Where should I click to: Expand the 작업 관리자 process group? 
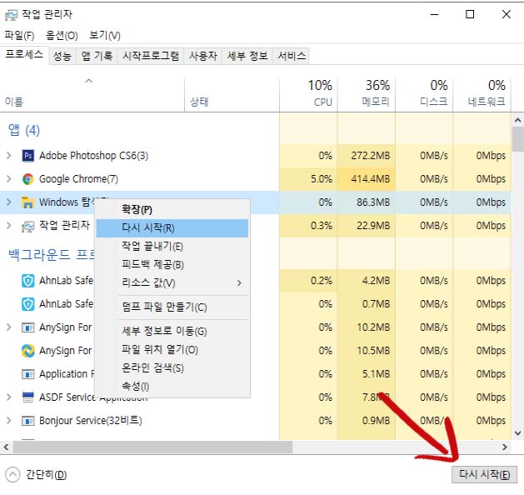click(x=9, y=226)
